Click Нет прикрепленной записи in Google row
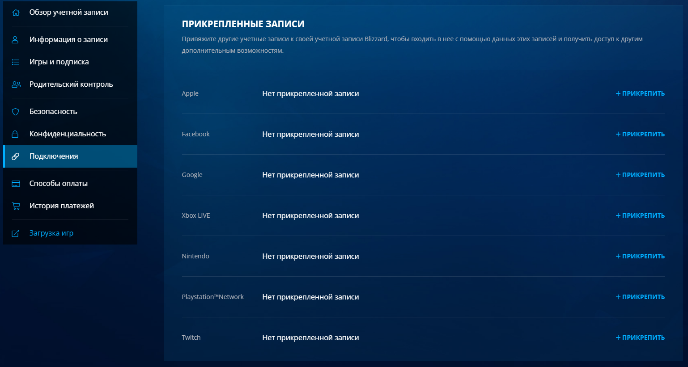 tap(310, 175)
